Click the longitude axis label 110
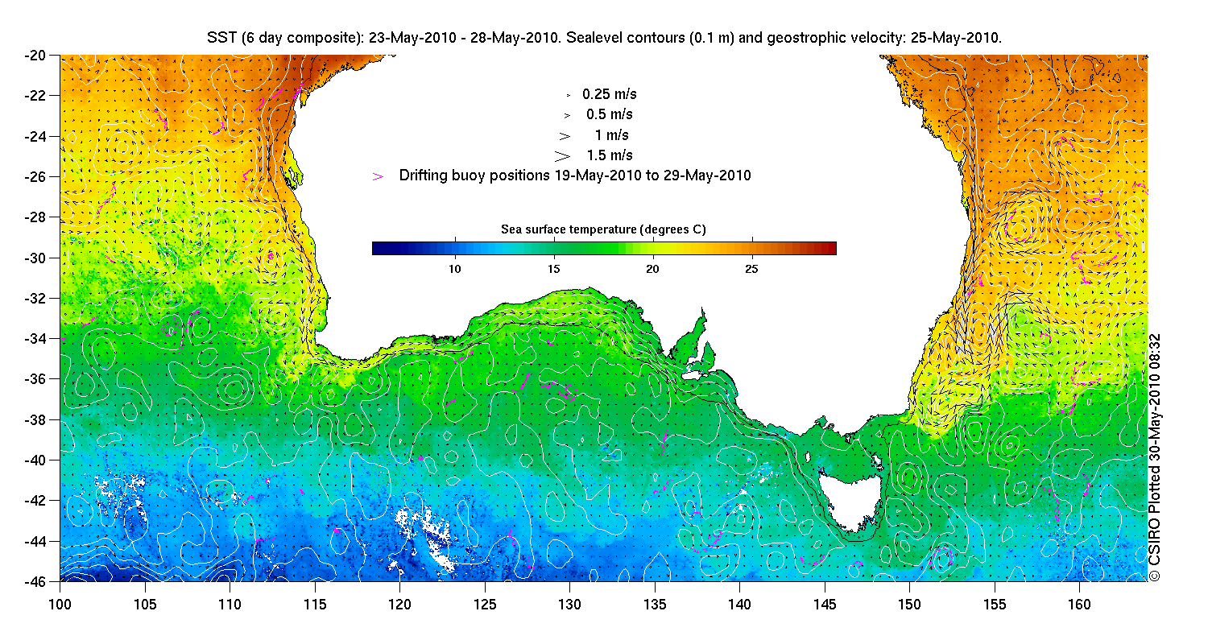 [x=230, y=603]
